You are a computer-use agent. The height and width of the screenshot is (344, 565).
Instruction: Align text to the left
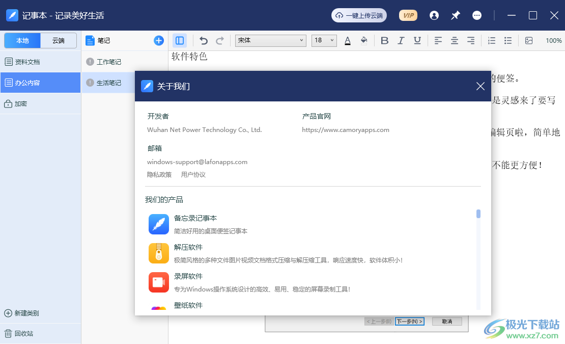point(438,40)
